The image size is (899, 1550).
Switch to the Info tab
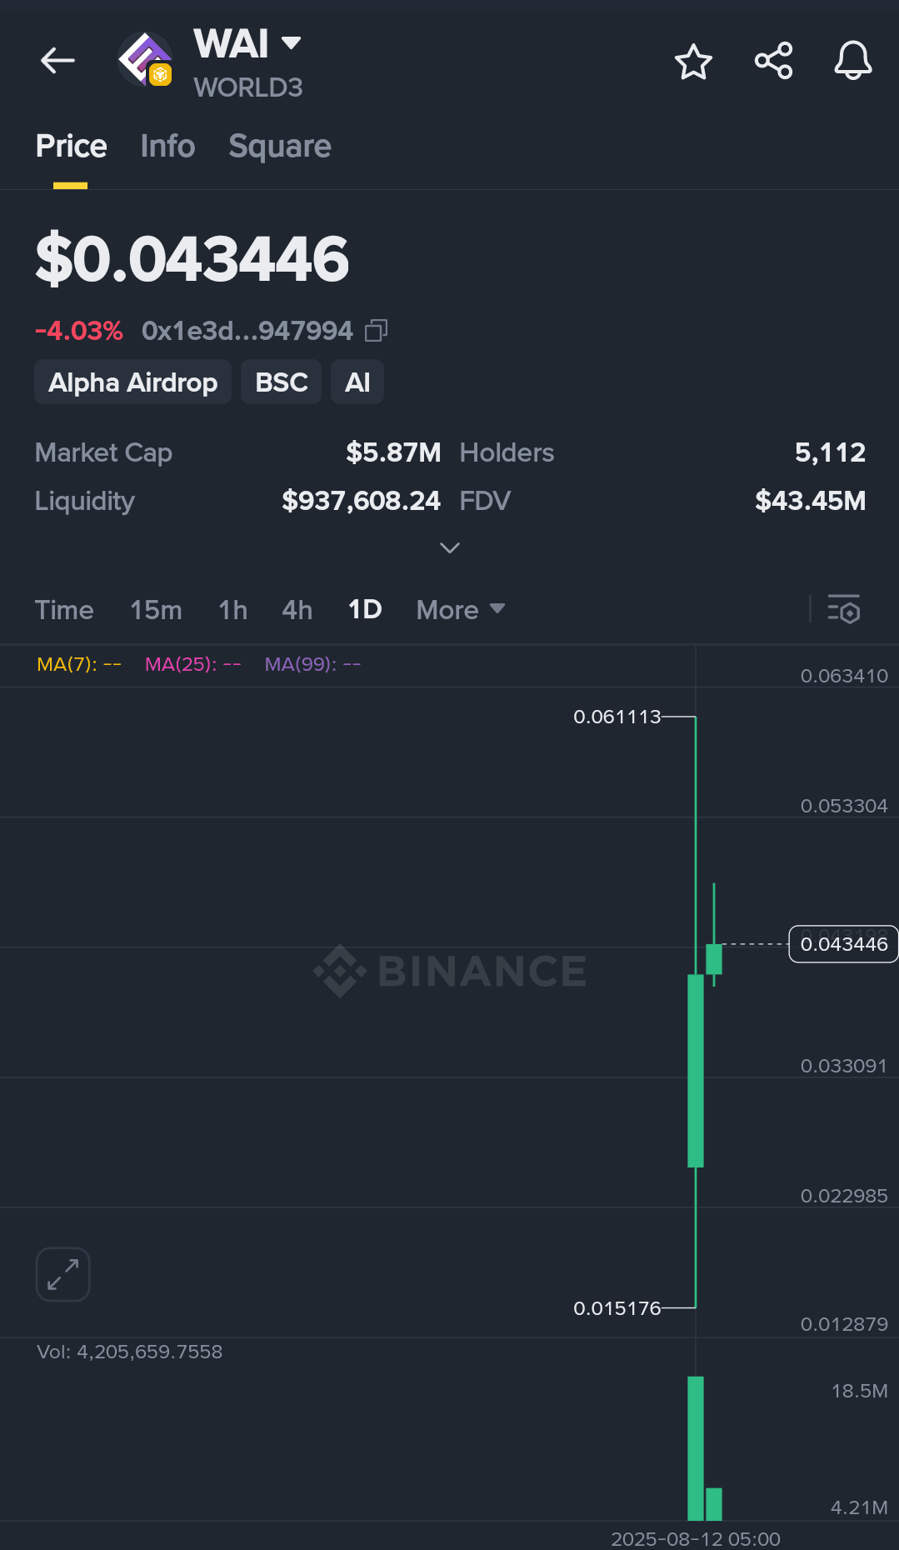pos(167,147)
